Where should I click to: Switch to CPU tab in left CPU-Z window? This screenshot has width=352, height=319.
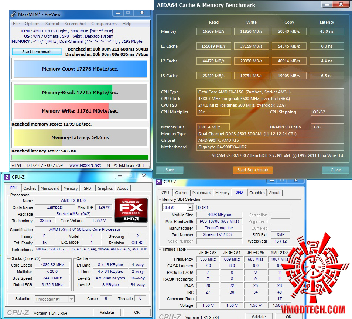point(13,188)
